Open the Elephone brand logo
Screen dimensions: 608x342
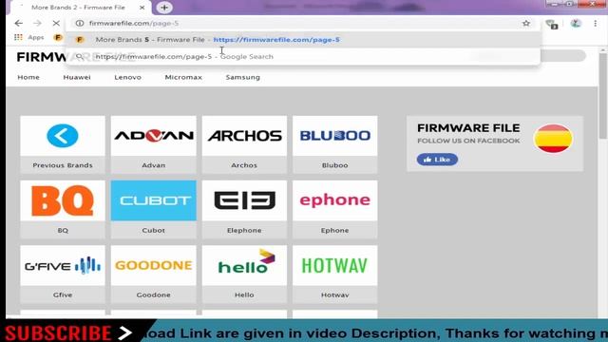click(x=244, y=200)
